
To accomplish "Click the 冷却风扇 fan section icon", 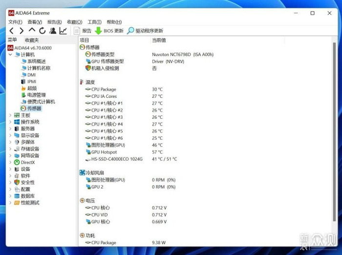I will click(82, 173).
